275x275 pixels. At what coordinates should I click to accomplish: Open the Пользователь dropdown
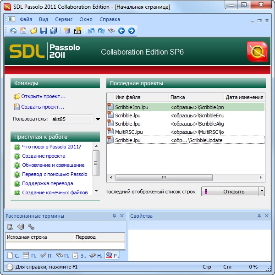98,119
